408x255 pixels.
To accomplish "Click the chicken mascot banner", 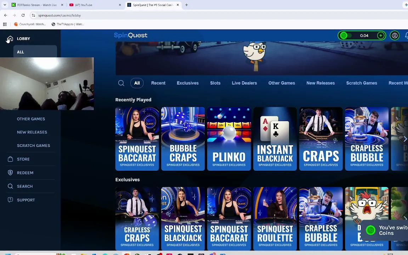I will click(261, 58).
